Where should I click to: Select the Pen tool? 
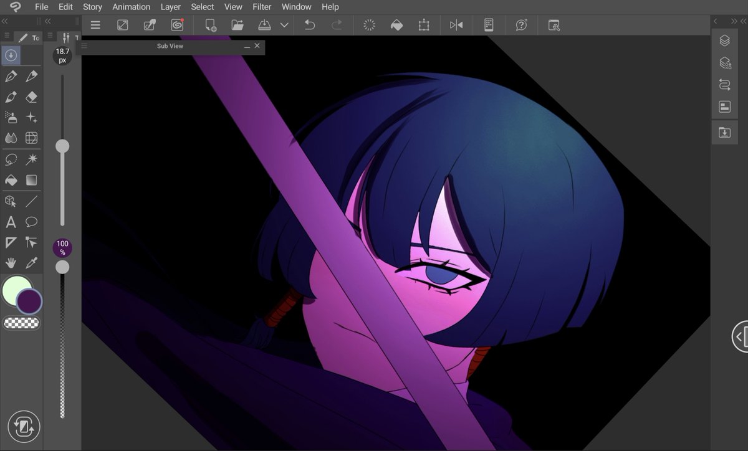click(x=11, y=76)
